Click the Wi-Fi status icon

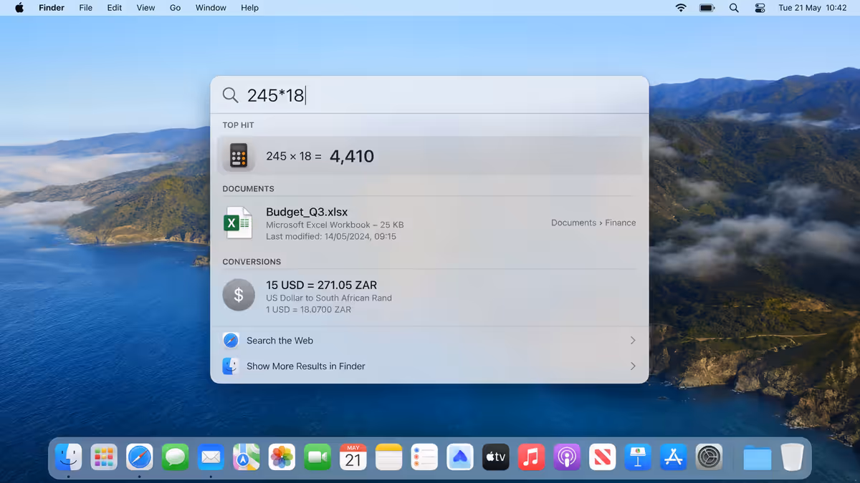coord(681,8)
